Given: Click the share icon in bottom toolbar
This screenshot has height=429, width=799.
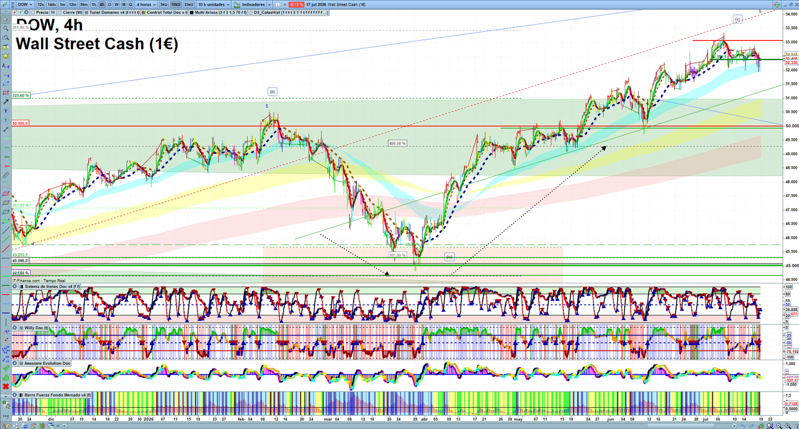Looking at the screenshot, I should click(15, 426).
